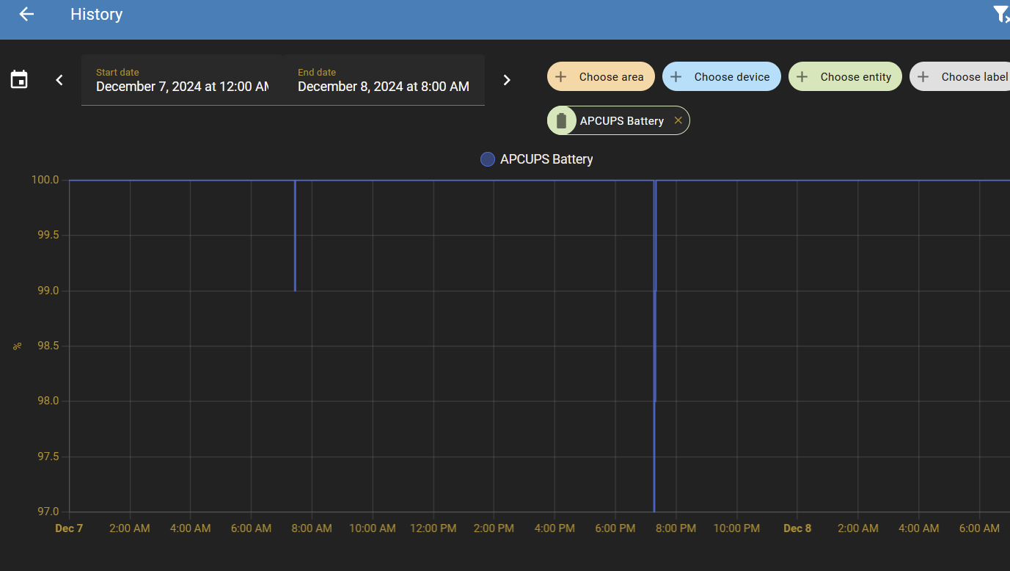Click the 10:00 AM x-axis label

(373, 528)
